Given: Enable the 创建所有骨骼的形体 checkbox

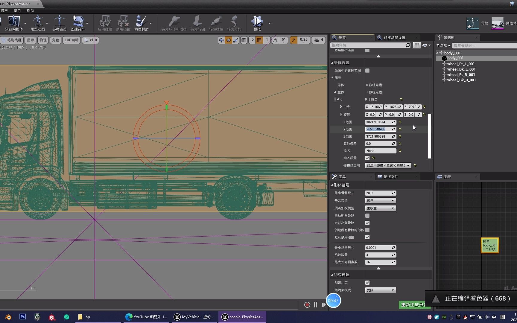Looking at the screenshot, I should click(x=367, y=230).
